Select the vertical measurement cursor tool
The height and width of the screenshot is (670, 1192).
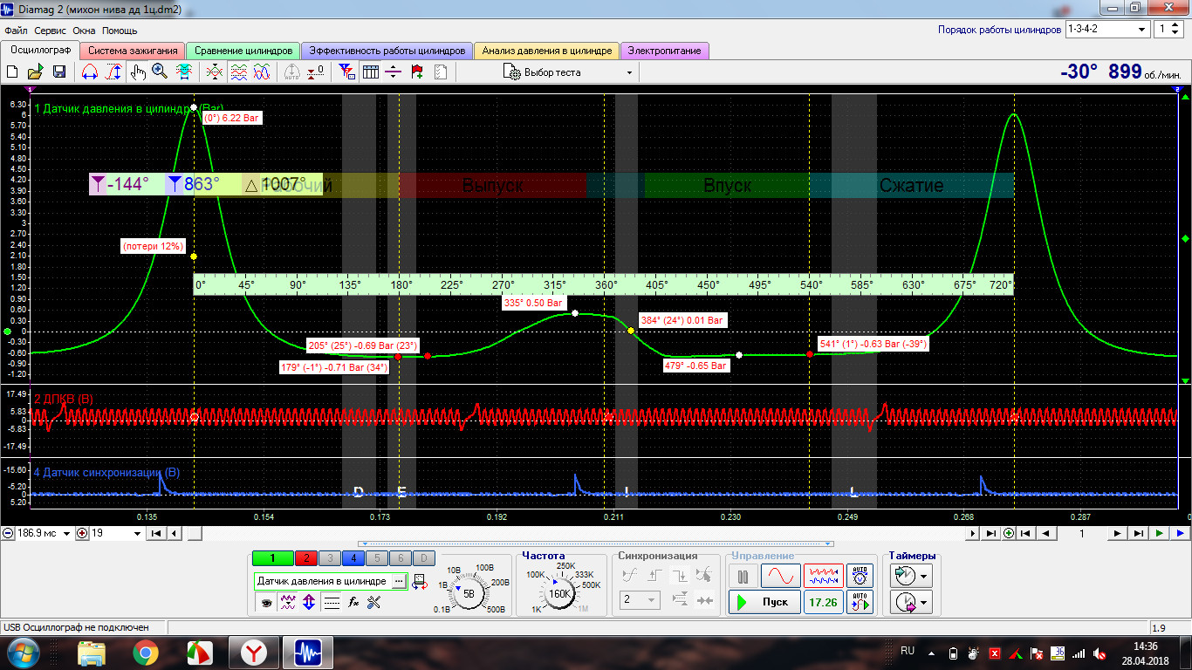click(x=113, y=72)
